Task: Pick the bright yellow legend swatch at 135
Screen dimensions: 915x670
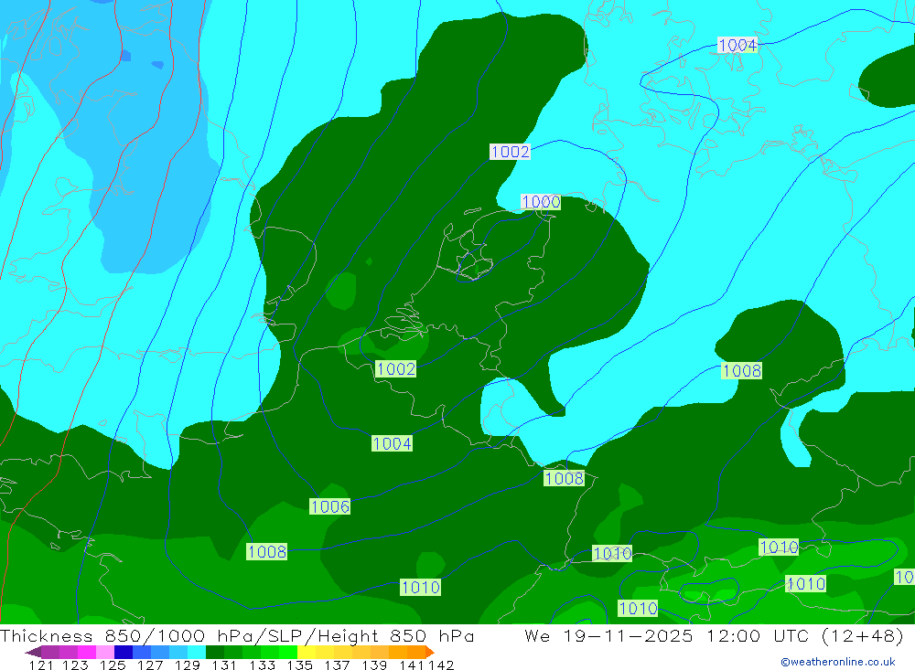Action: (307, 652)
